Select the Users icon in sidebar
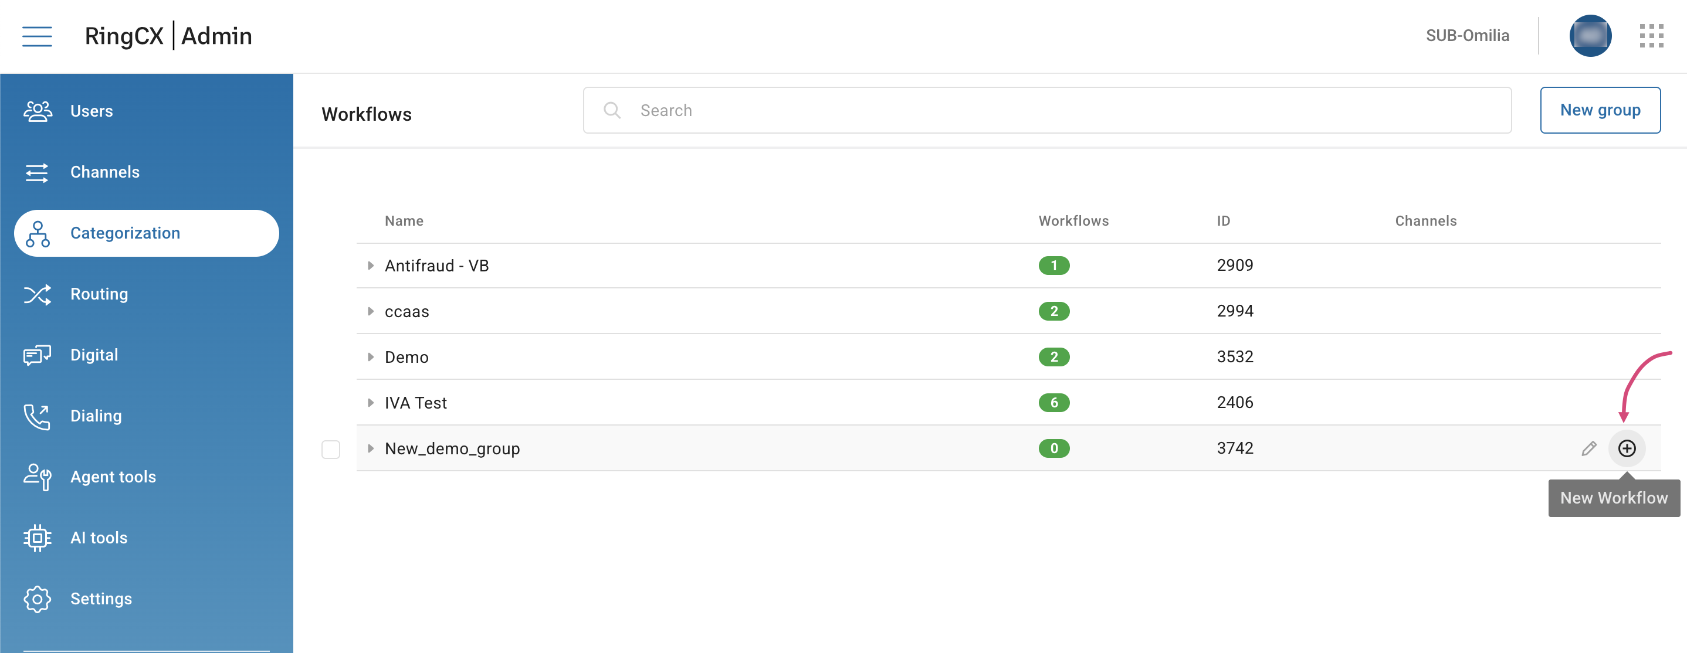The height and width of the screenshot is (653, 1687). coord(38,111)
